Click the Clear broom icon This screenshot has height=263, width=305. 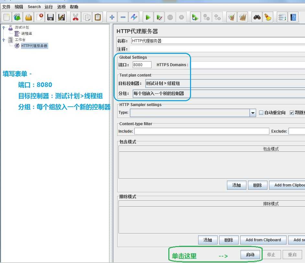click(232, 17)
